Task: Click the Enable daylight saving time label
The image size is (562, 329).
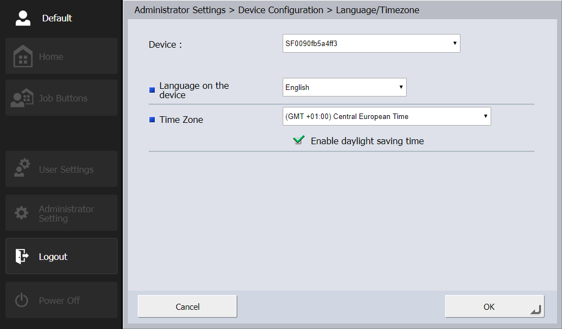Action: (367, 141)
